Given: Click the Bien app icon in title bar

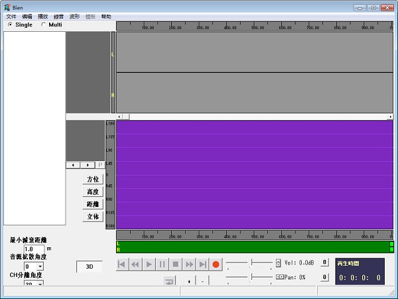Looking at the screenshot, I should click(7, 7).
